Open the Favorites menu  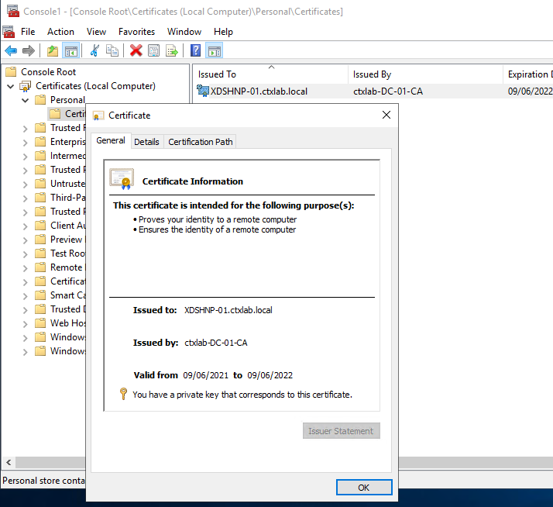coord(136,32)
